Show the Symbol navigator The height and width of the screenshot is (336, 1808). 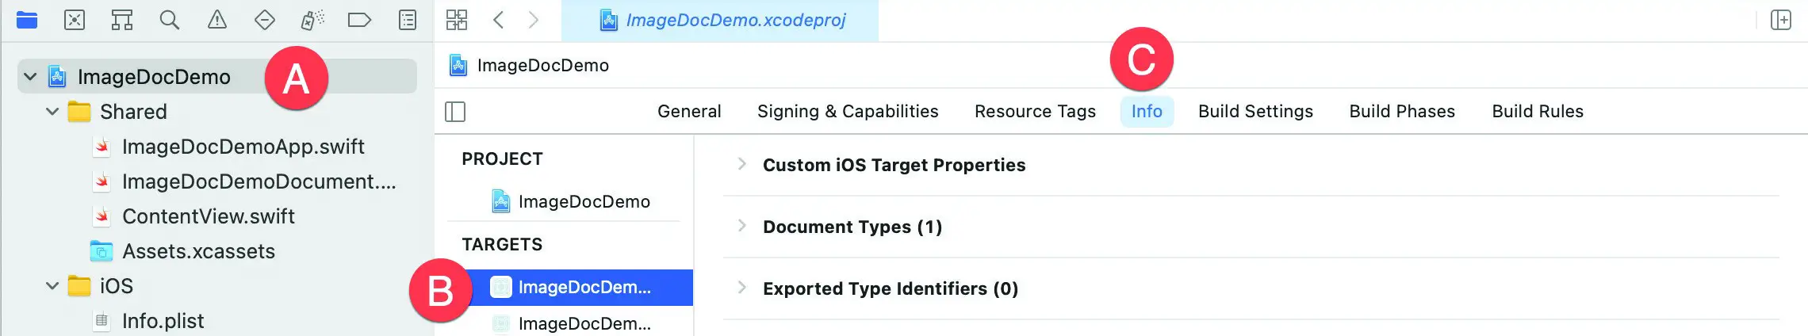(122, 20)
